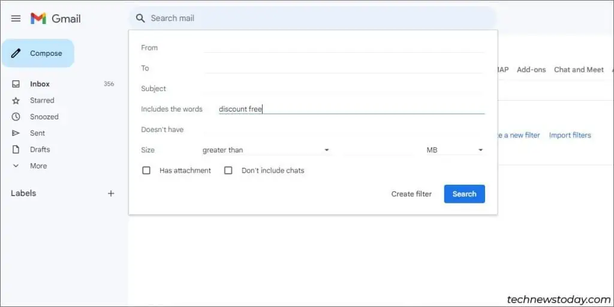Switch to the Add-ons settings tab
614x307 pixels.
[x=531, y=70]
